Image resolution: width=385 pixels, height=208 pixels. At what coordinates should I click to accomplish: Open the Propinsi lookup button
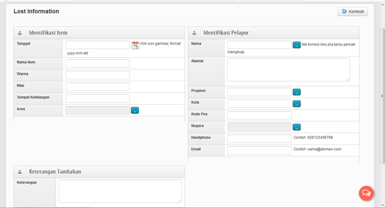pos(297,92)
